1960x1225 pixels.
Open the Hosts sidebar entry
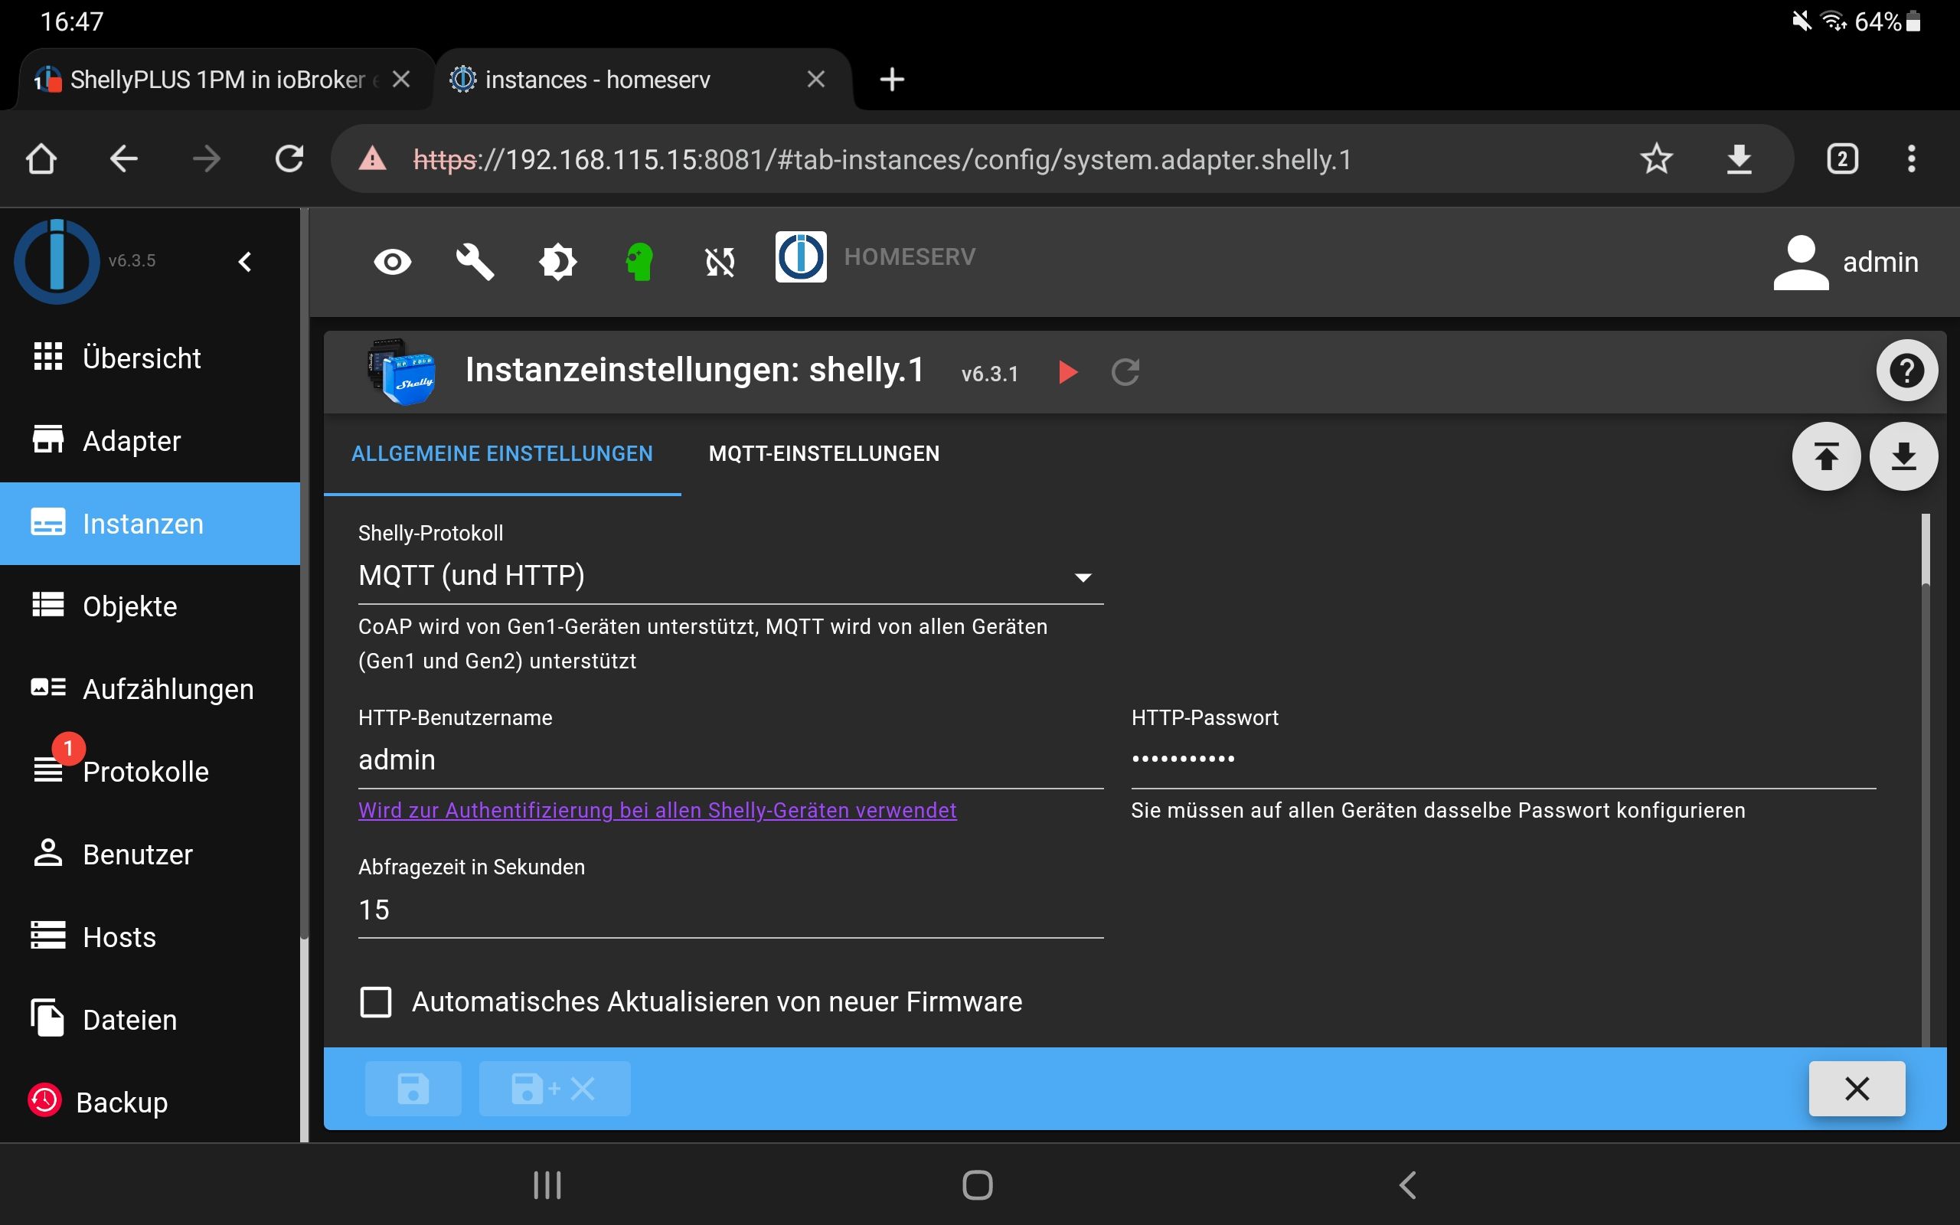tap(150, 936)
